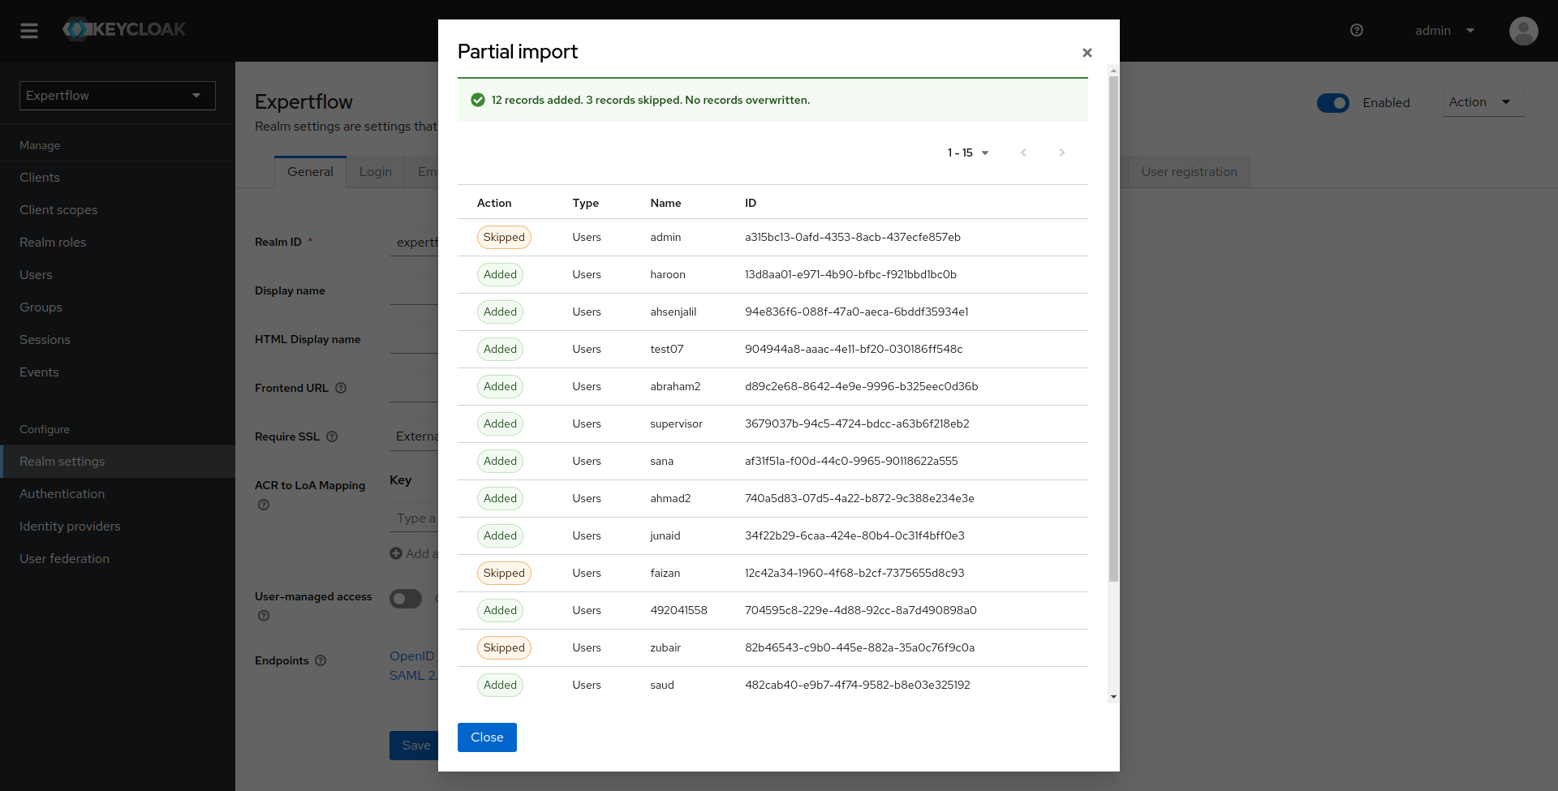
Task: Go to previous page of import results
Action: pyautogui.click(x=1023, y=153)
